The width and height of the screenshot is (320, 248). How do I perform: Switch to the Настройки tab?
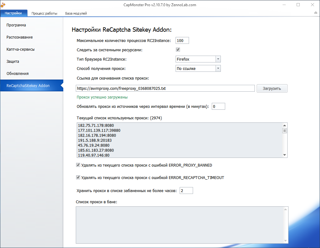13,13
